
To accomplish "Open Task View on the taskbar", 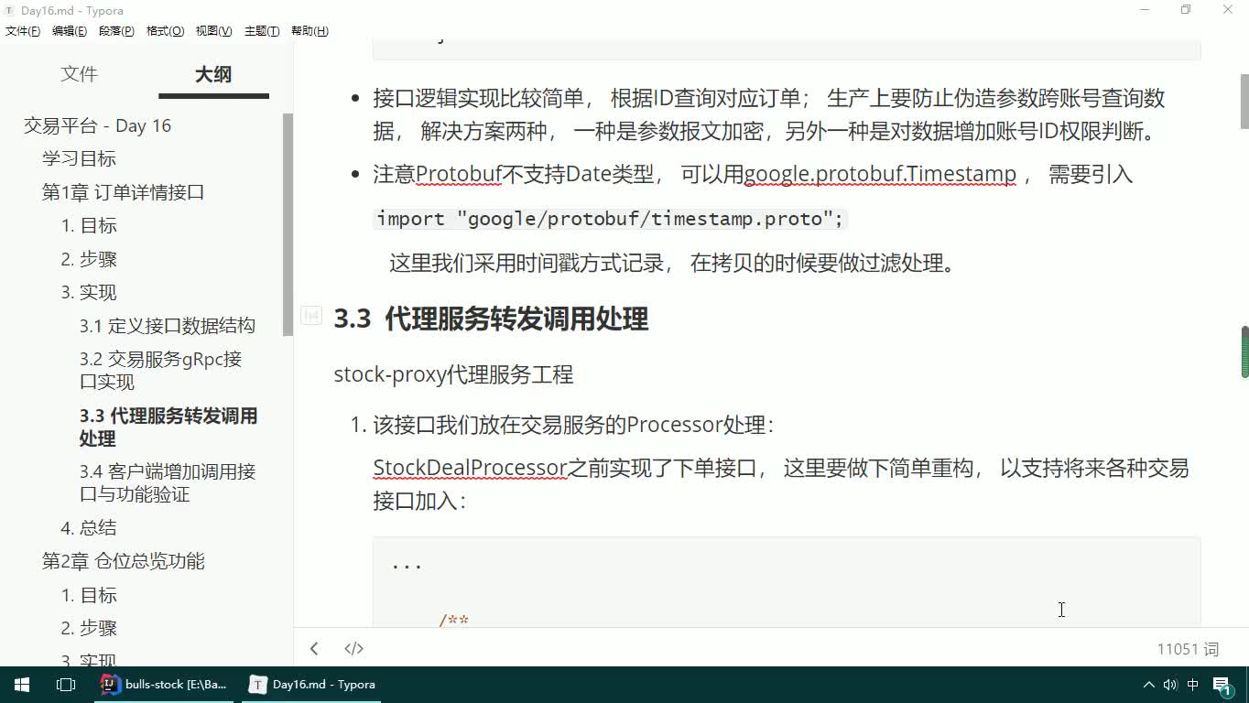I will tap(66, 684).
